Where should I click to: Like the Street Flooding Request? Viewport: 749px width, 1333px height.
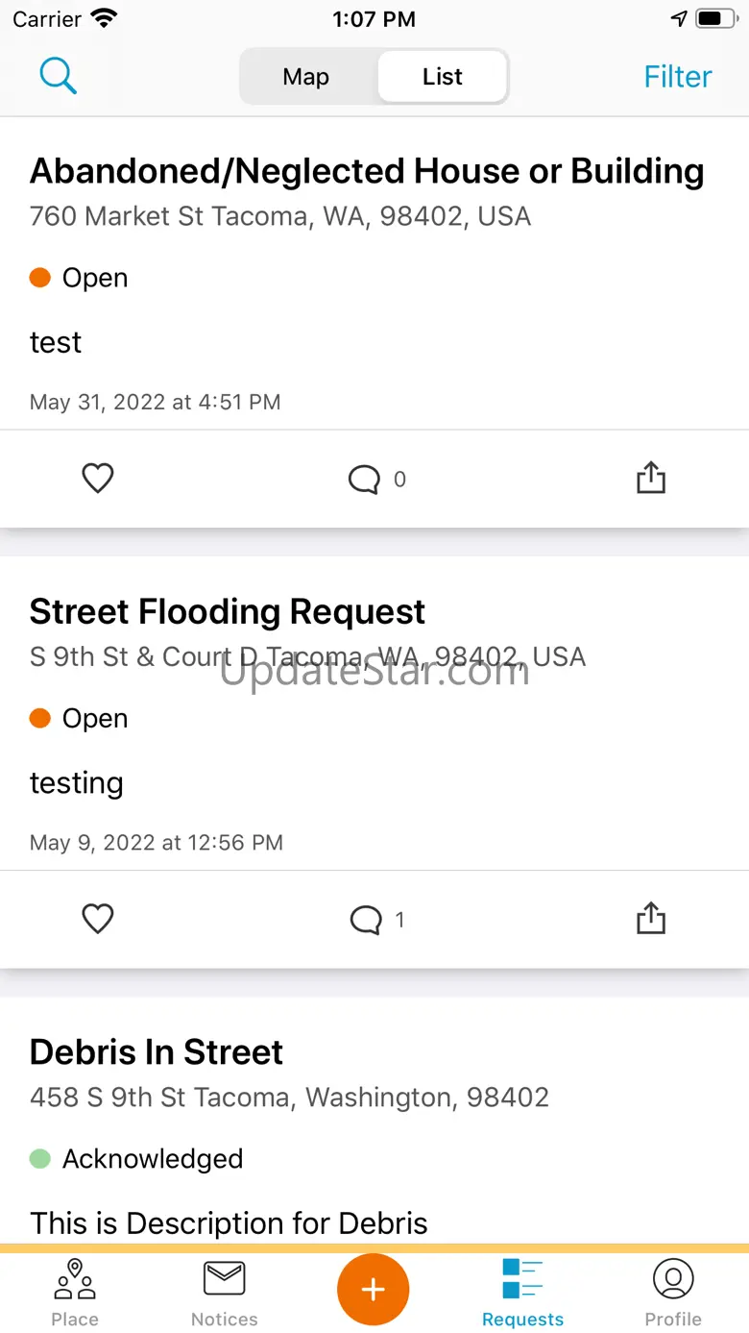point(98,920)
